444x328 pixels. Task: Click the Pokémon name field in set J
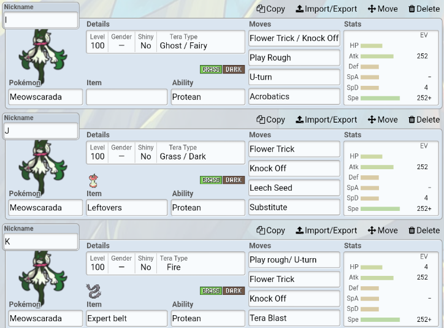[x=45, y=208]
